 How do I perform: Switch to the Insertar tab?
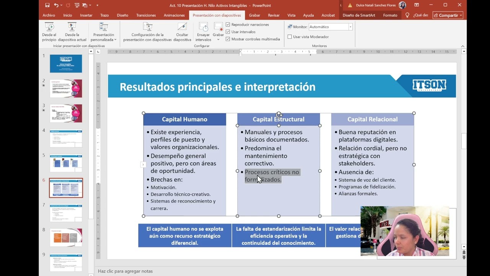(x=86, y=15)
